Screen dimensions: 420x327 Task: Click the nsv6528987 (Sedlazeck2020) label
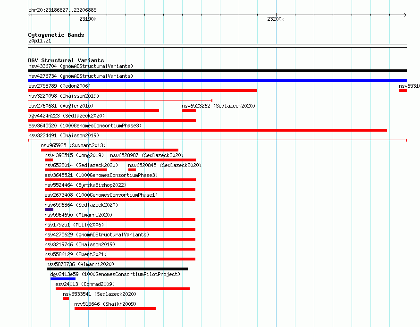pos(147,155)
